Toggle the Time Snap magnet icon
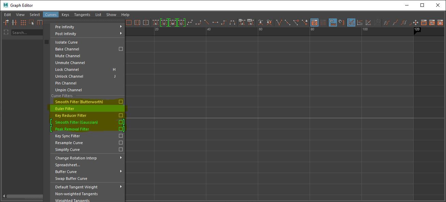The image size is (446, 202). 333,22
